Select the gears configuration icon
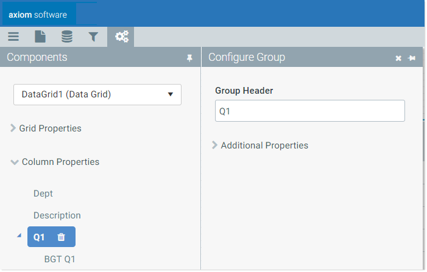Viewport: 427px width, 272px height. coord(121,37)
